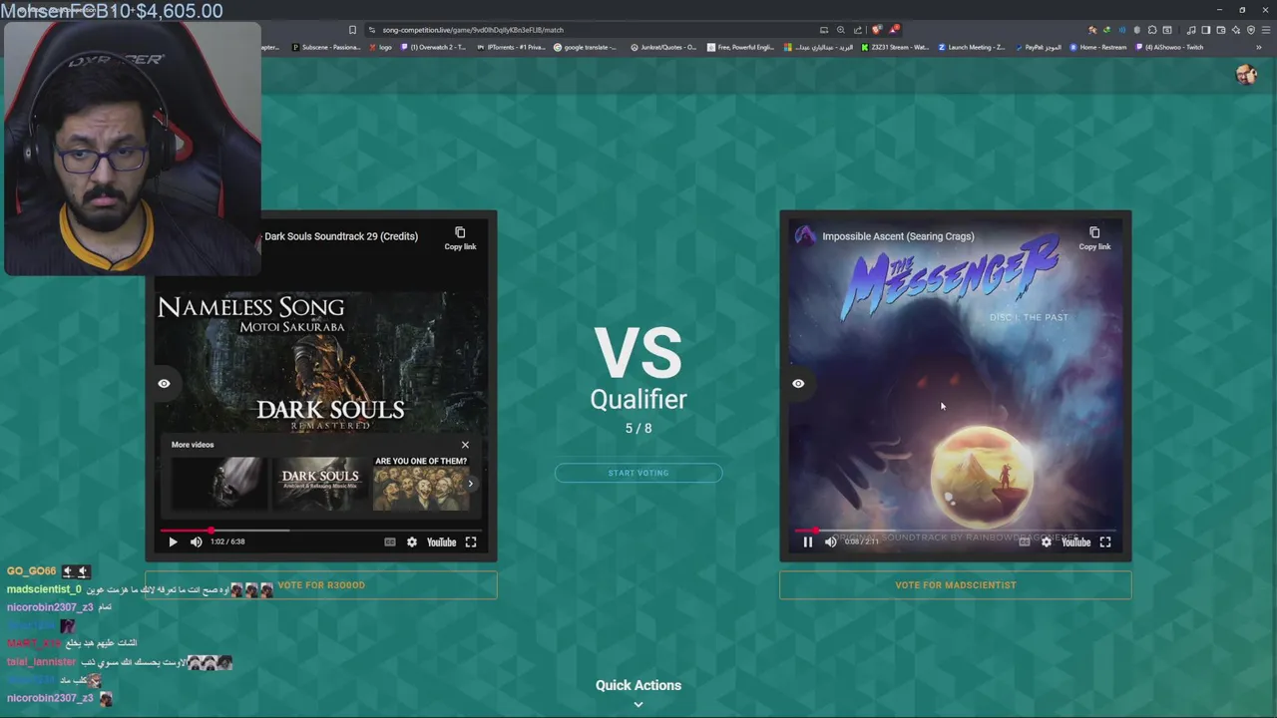
Task: Toggle captions on Messenger video player
Action: pos(1025,541)
